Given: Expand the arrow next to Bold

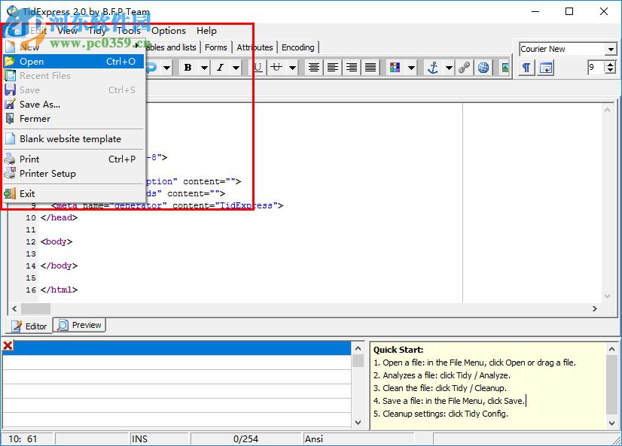Looking at the screenshot, I should tap(203, 68).
